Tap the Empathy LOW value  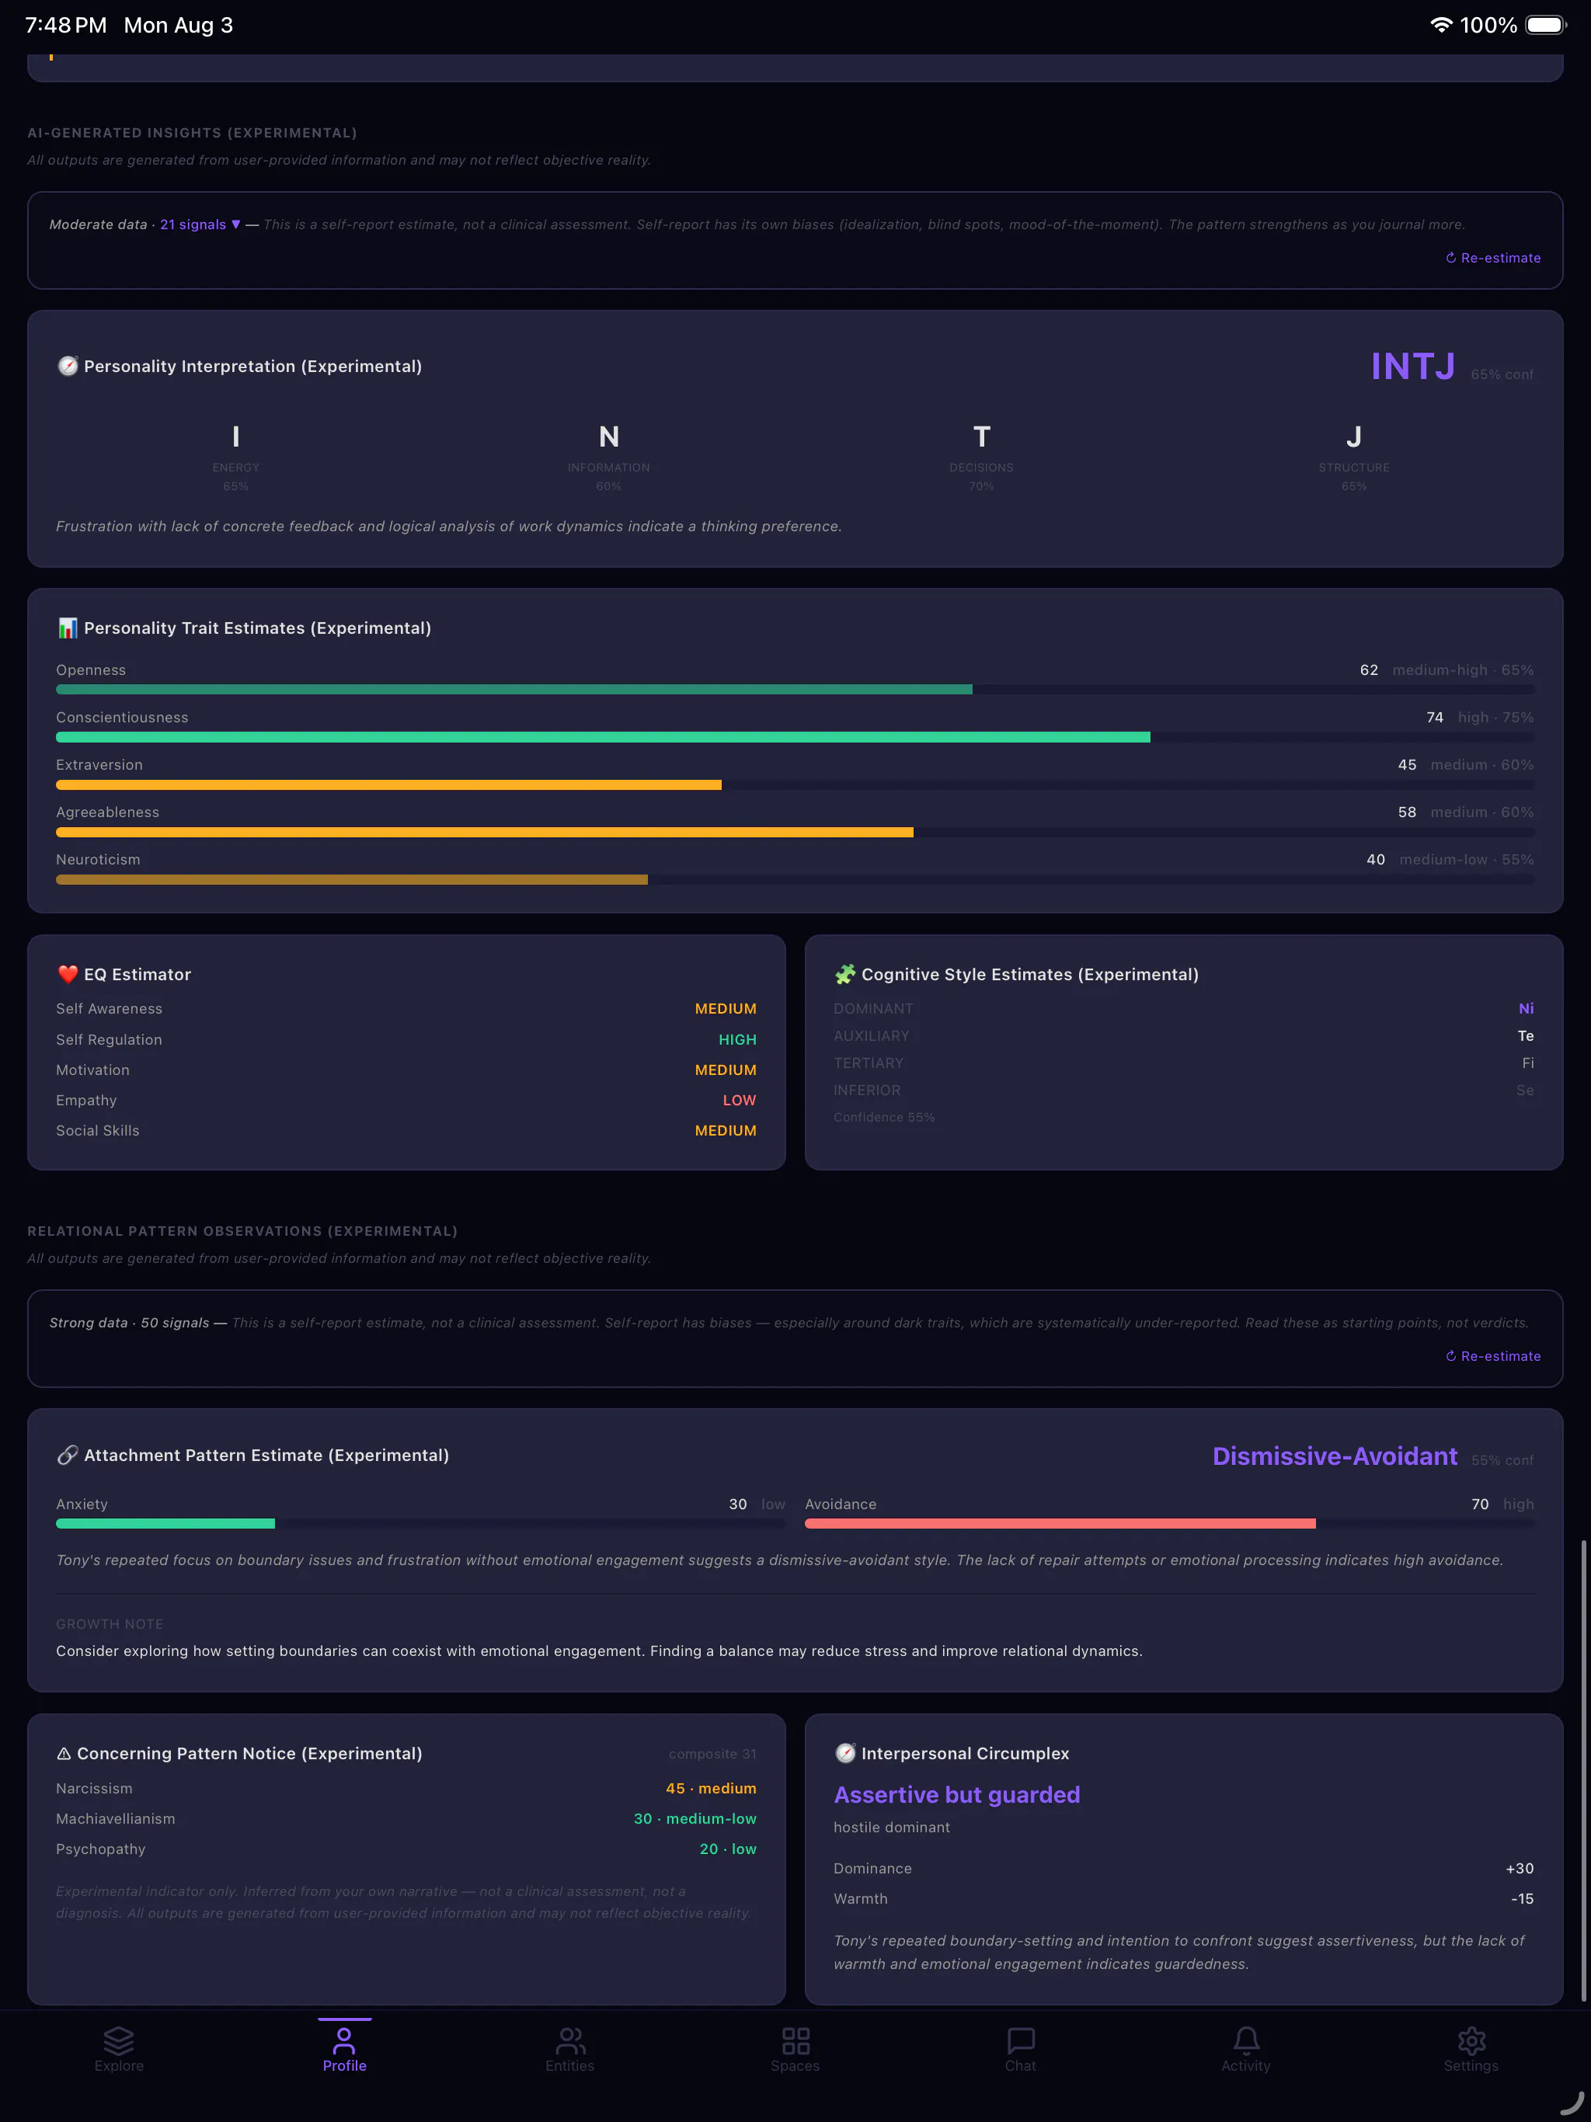pos(739,1101)
